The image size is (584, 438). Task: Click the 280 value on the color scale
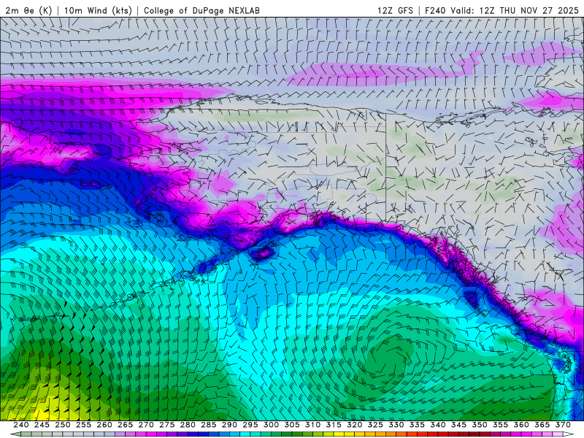click(x=188, y=425)
